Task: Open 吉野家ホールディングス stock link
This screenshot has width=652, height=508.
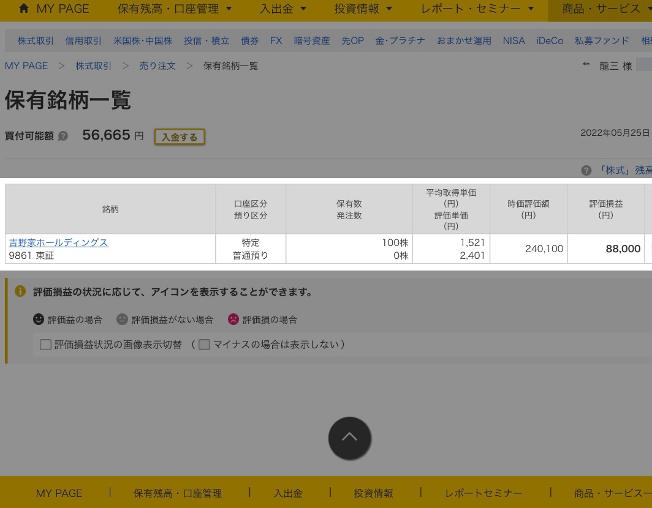Action: tap(59, 242)
